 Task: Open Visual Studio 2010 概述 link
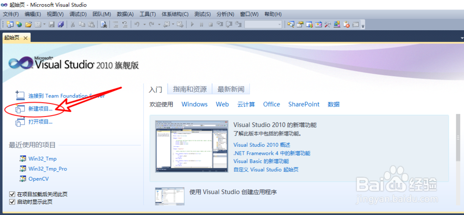click(262, 145)
